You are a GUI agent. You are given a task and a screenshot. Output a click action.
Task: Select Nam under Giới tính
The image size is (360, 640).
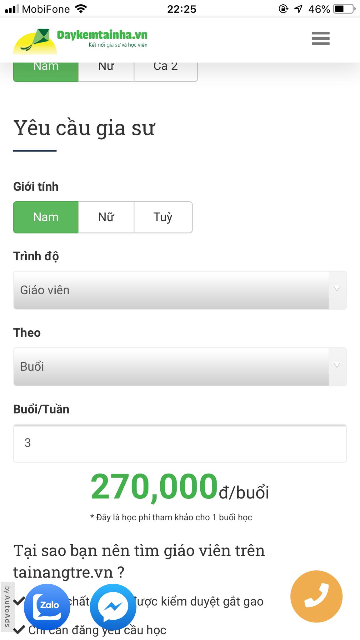[x=46, y=217]
